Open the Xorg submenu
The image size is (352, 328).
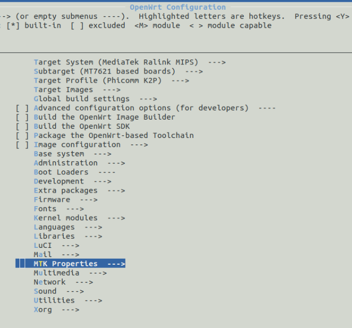click(56, 310)
